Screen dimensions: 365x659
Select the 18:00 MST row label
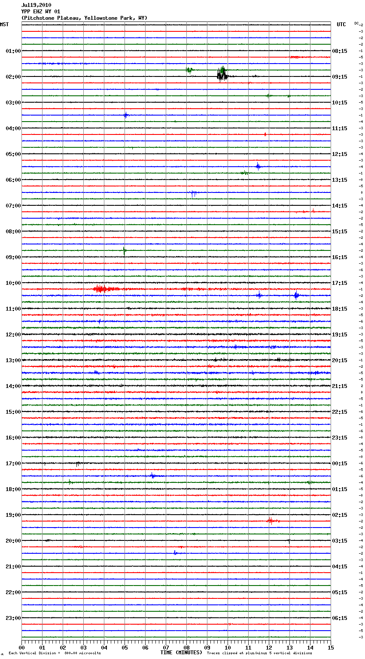13,489
